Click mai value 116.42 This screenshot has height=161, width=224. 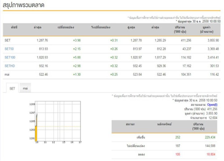click(214, 74)
